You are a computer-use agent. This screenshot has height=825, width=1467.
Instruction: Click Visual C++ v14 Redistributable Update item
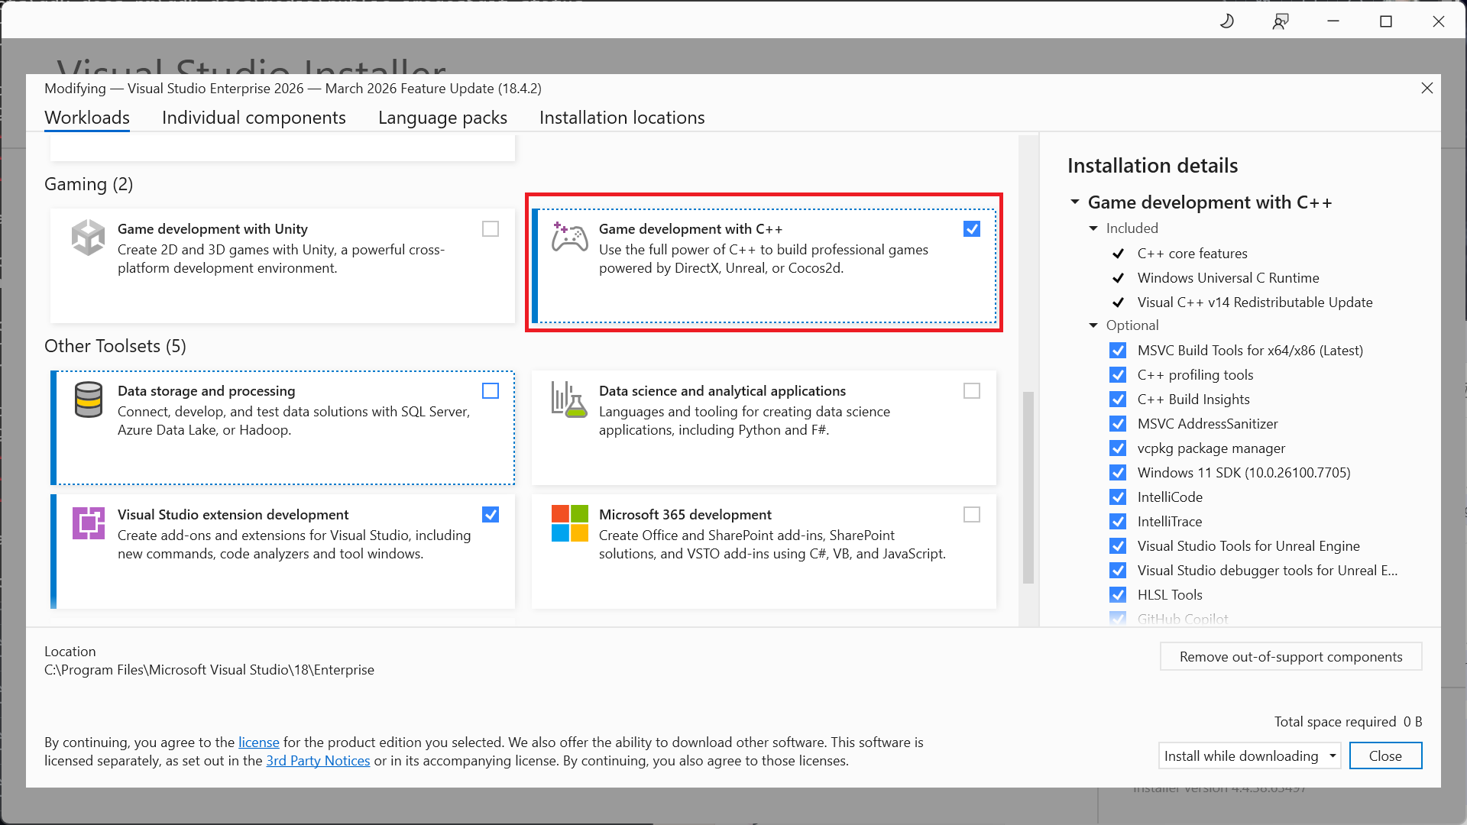pos(1255,302)
